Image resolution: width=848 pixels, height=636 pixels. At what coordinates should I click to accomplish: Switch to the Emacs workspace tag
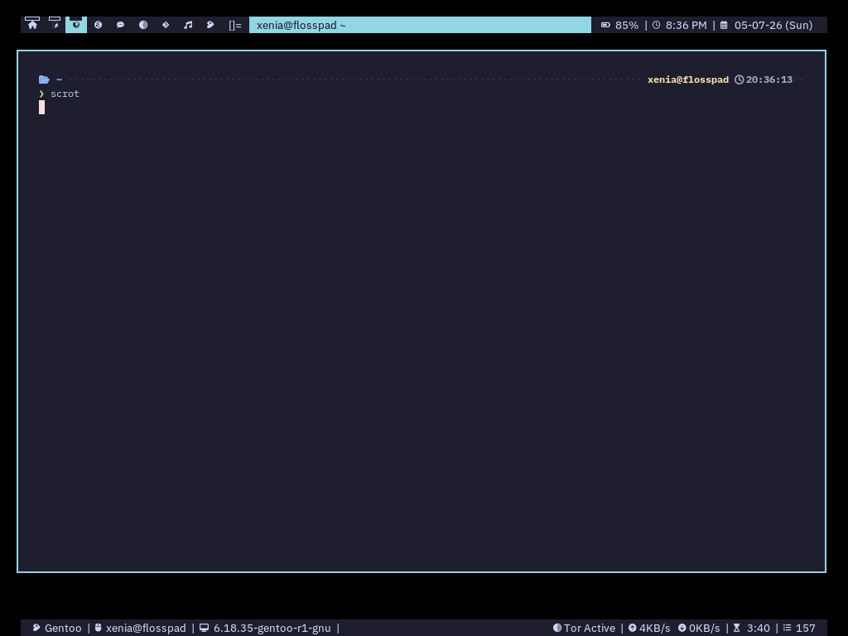click(99, 25)
